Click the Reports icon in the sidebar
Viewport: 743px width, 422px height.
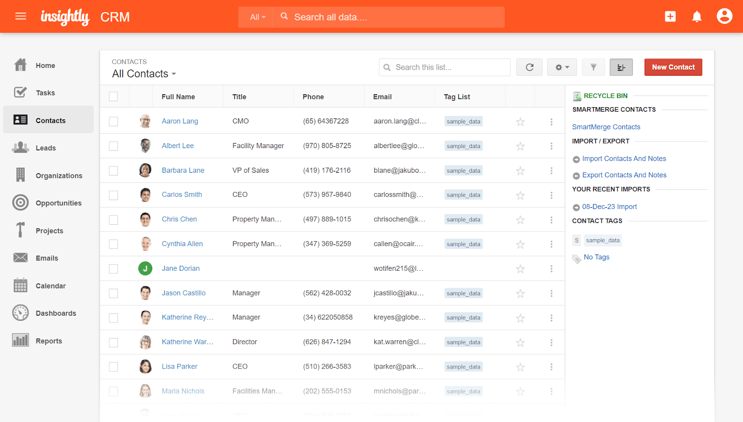coord(20,340)
